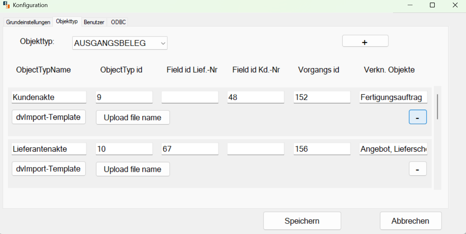Open dvImport-Template for the Kundenakte row

coord(48,117)
